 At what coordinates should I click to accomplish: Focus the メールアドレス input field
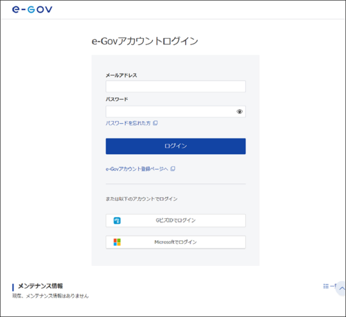176,86
